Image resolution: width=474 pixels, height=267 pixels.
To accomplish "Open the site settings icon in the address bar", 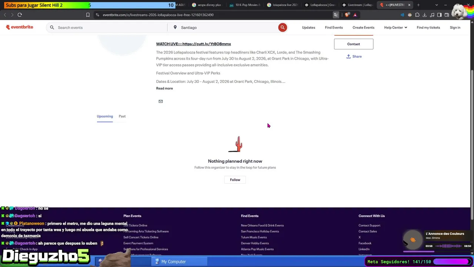I will (97, 15).
